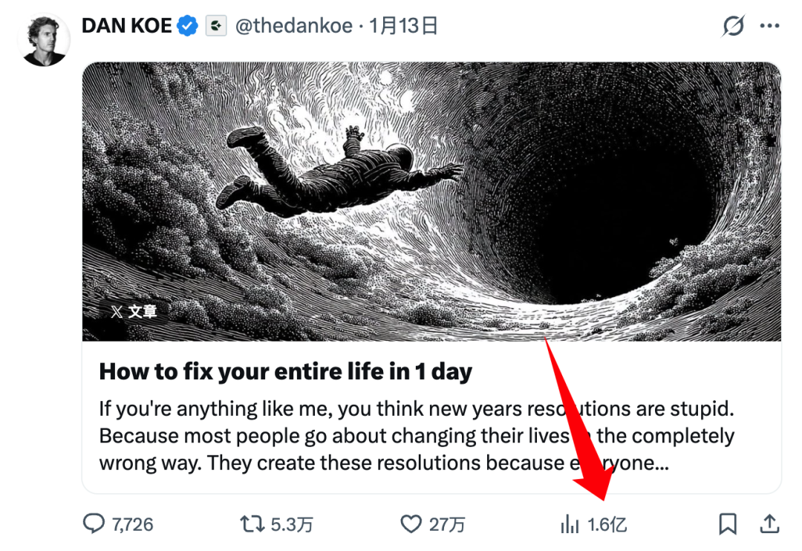Click DAN KOE's blue verified badge
The image size is (802, 551).
[186, 25]
